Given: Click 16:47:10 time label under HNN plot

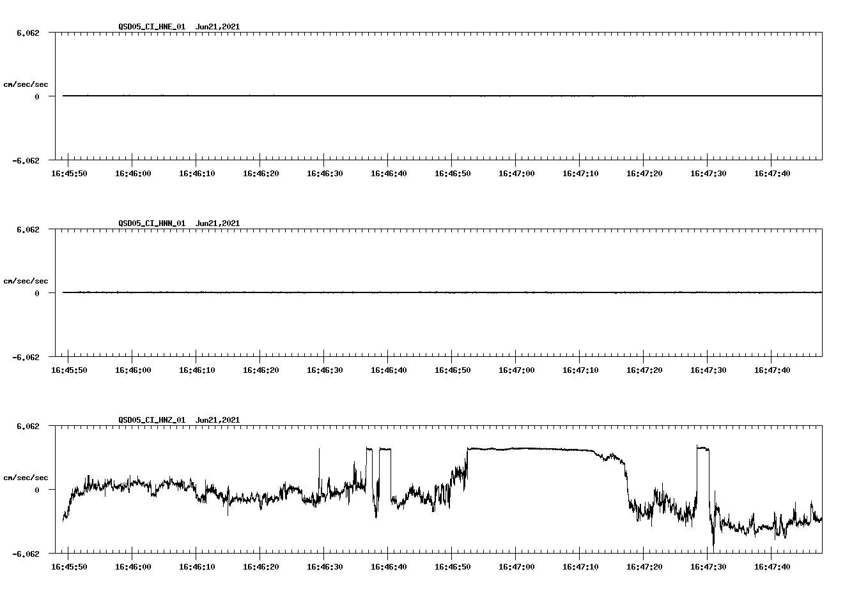Looking at the screenshot, I should [580, 370].
